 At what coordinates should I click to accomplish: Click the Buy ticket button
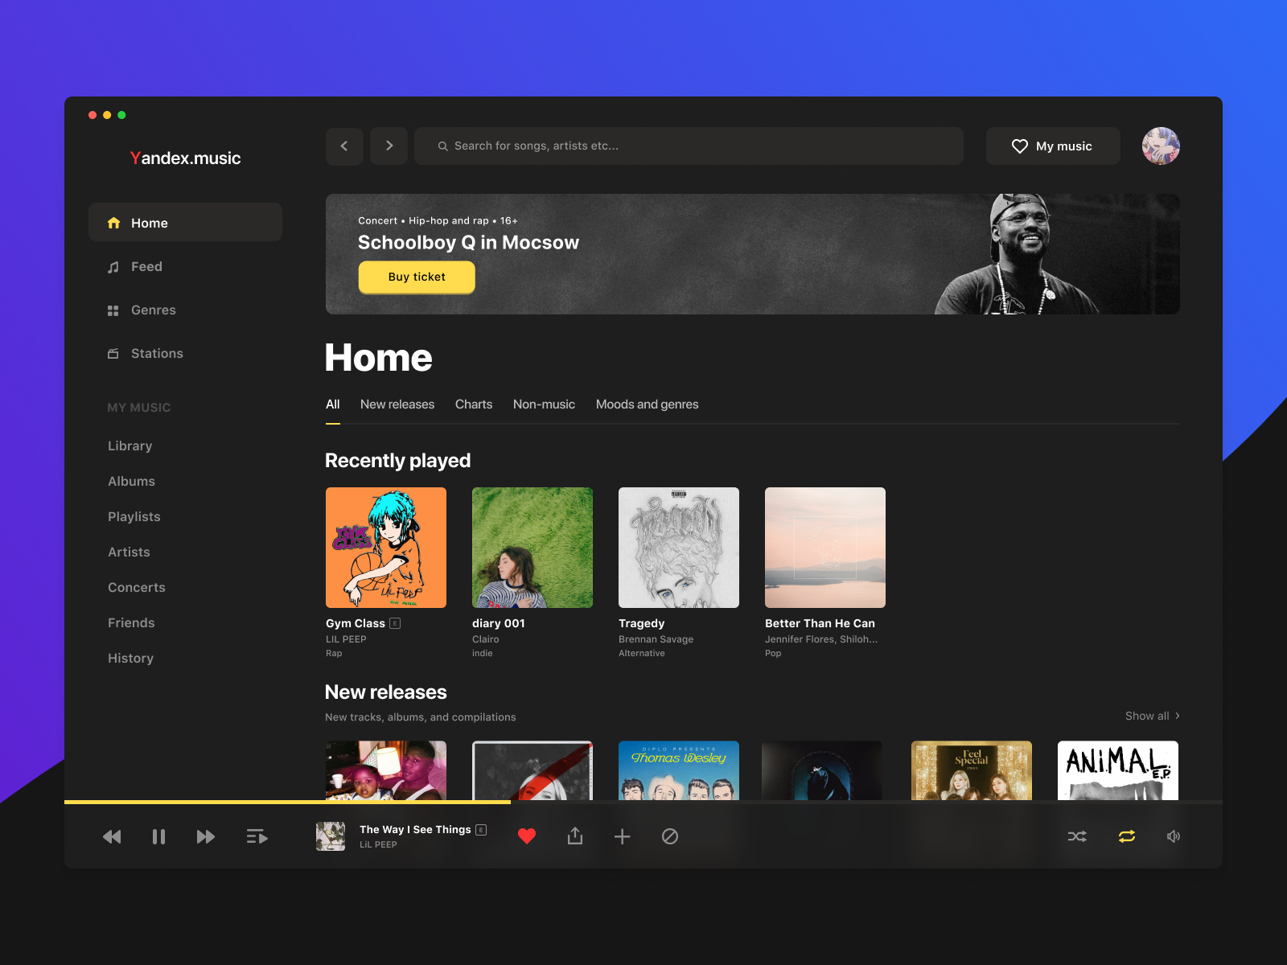tap(417, 277)
